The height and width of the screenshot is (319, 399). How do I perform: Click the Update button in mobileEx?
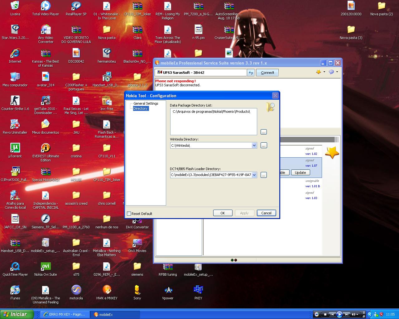pyautogui.click(x=300, y=173)
